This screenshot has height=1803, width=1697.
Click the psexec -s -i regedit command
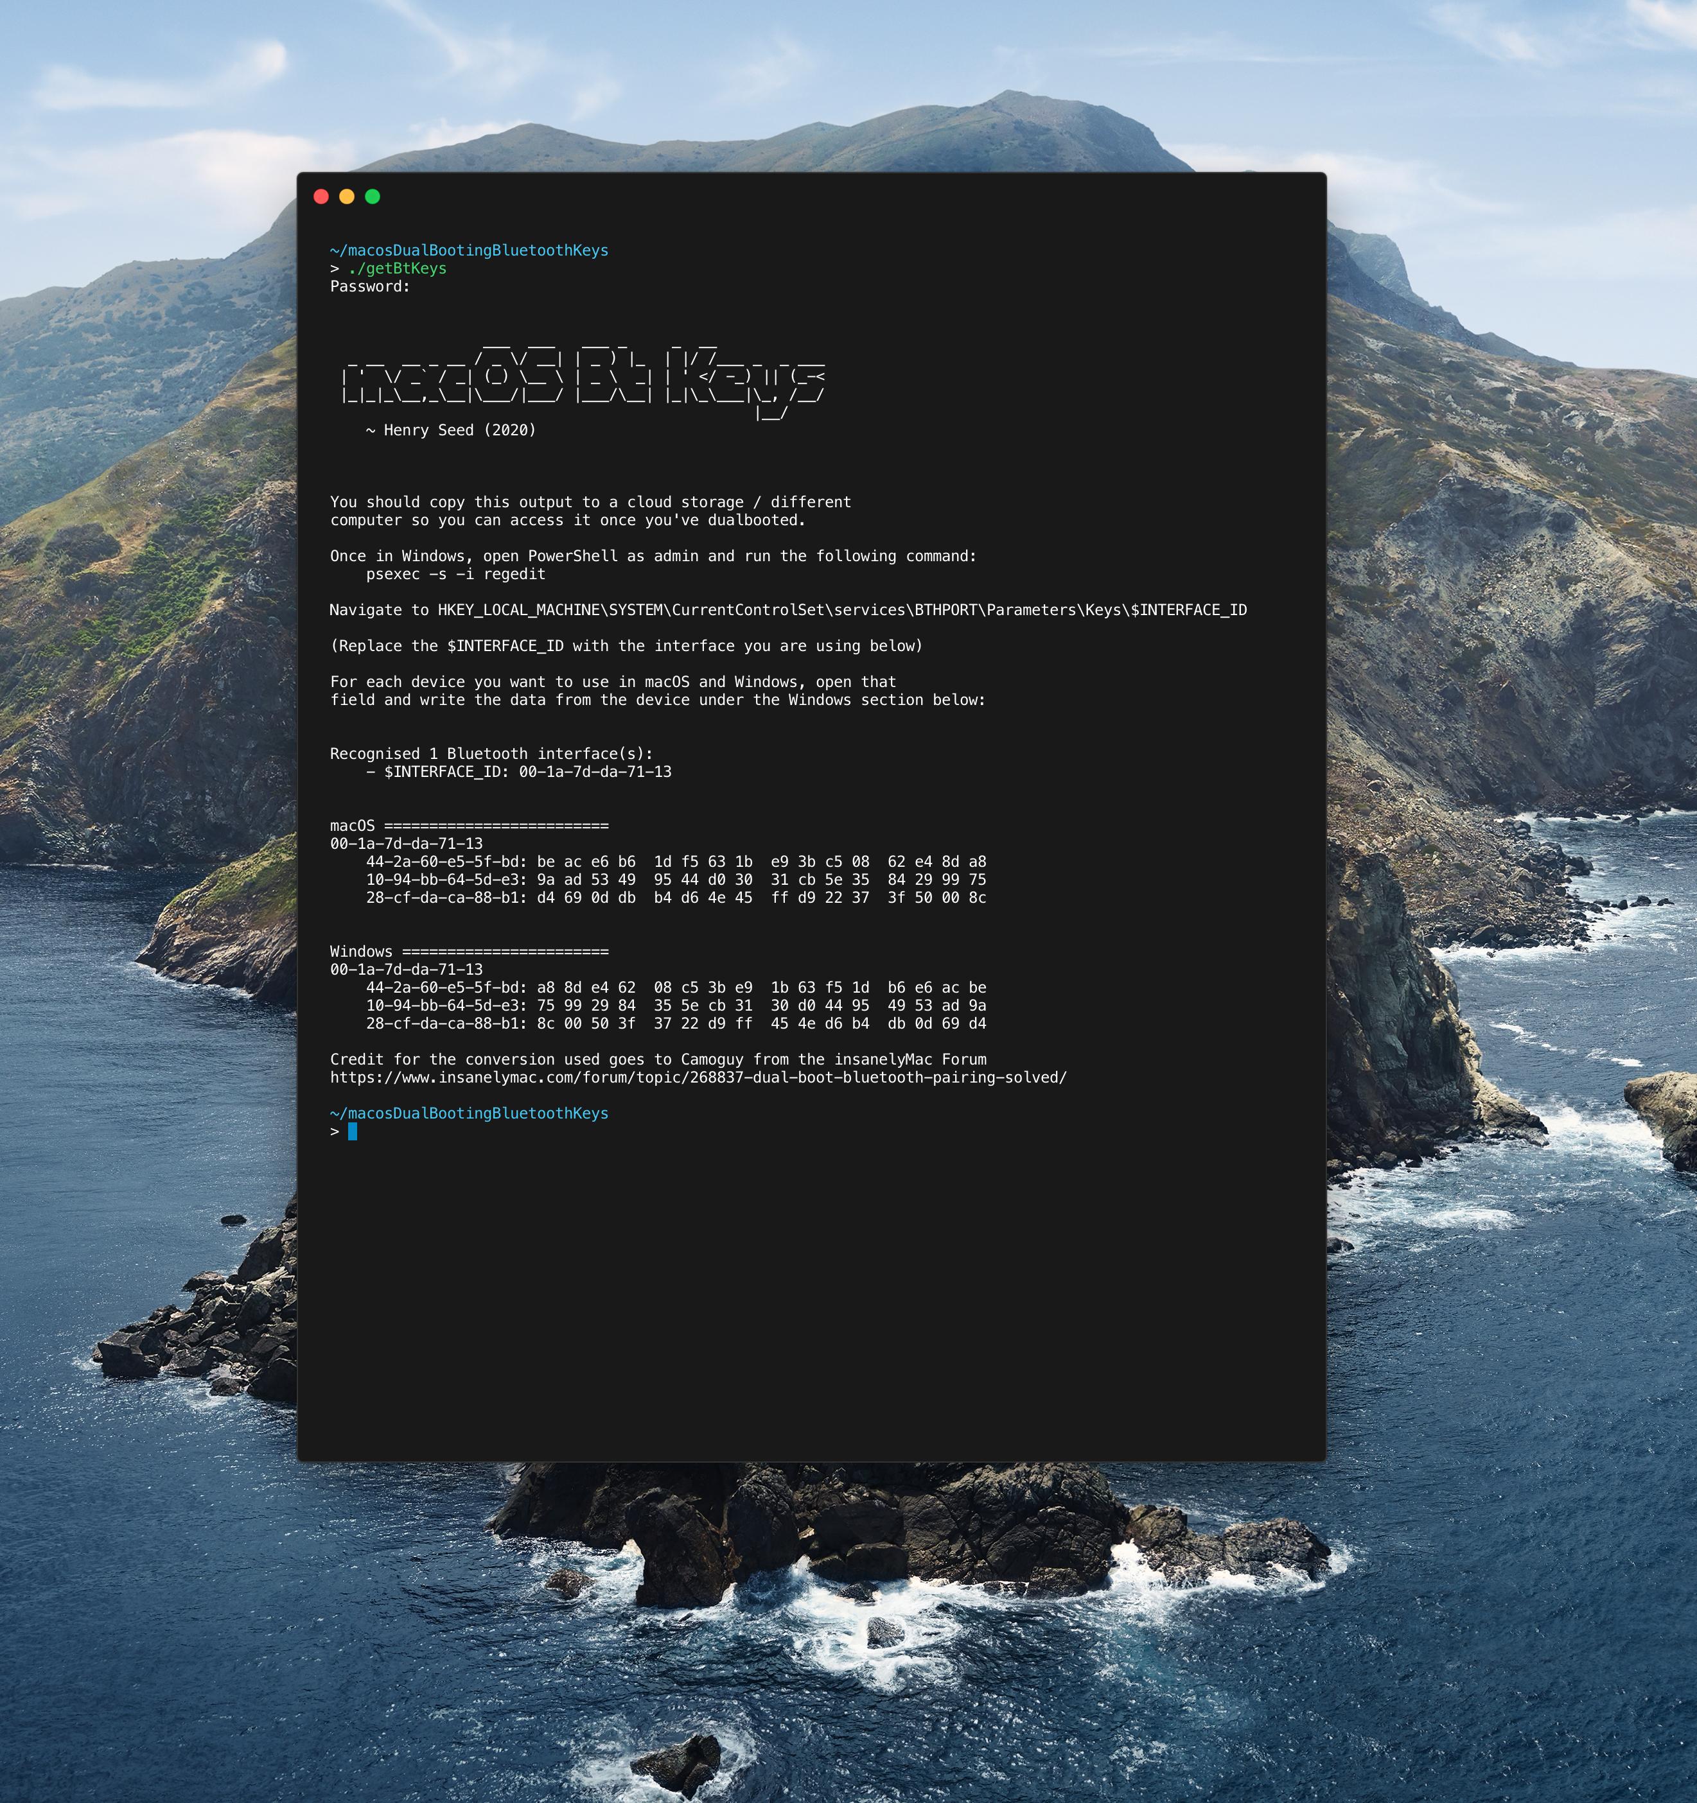click(455, 574)
